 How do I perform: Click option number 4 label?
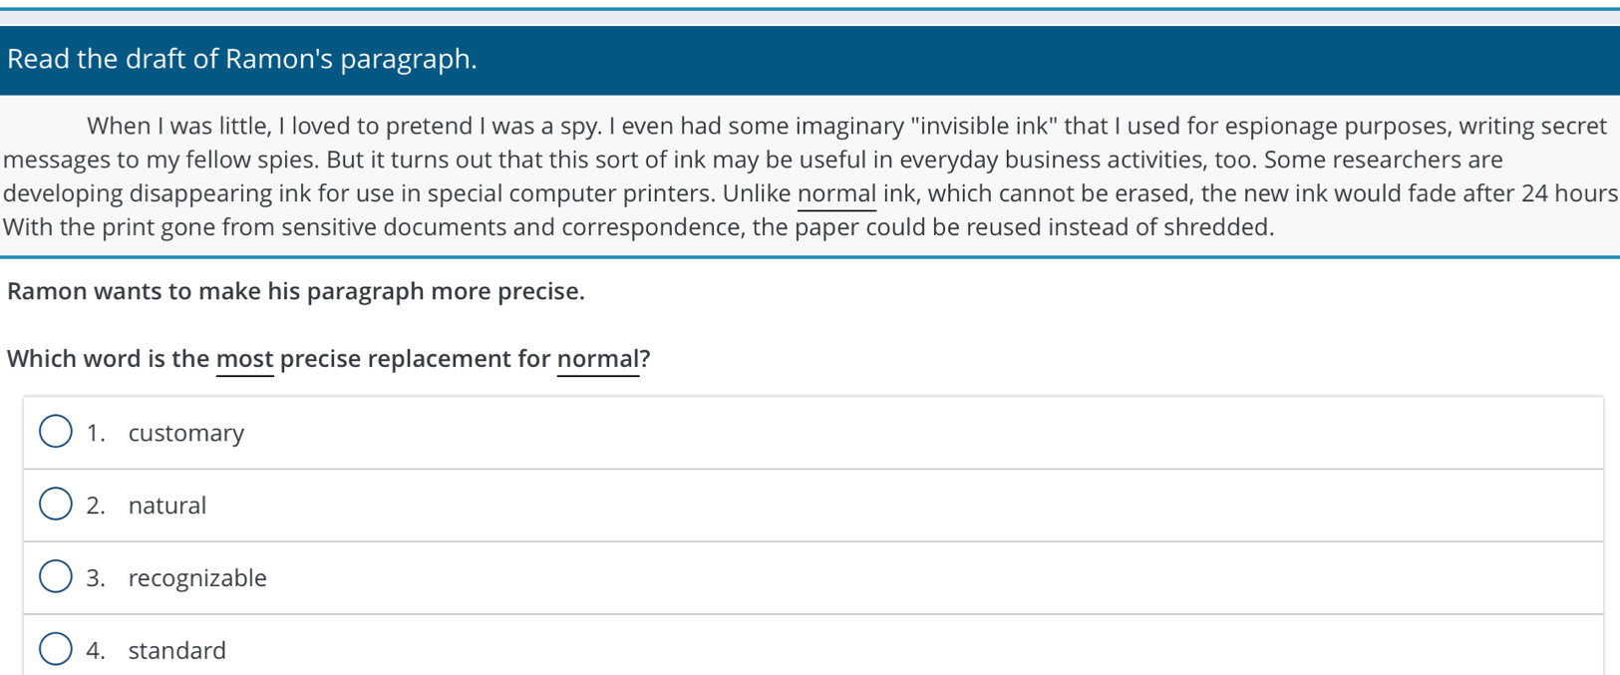(x=96, y=650)
